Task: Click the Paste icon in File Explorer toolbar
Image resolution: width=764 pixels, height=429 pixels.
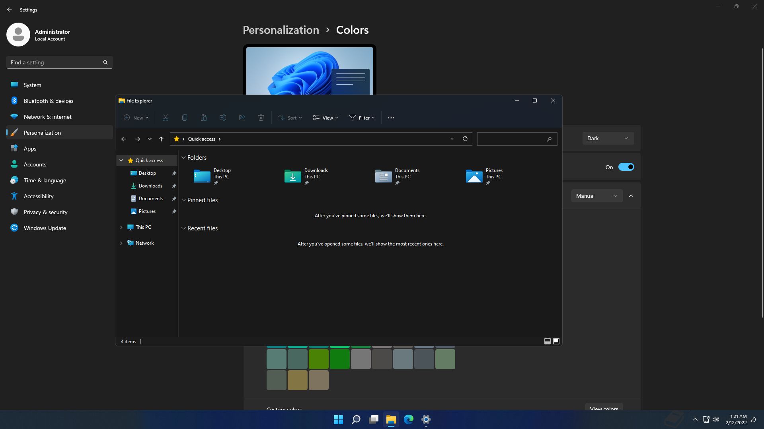Action: [x=204, y=118]
